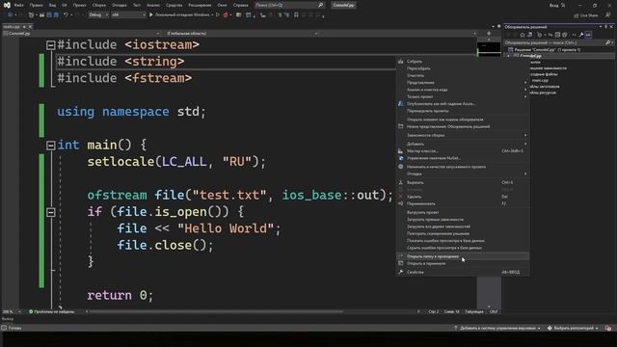Click the Hot Reload flame icon
617x347 pixels.
click(226, 15)
